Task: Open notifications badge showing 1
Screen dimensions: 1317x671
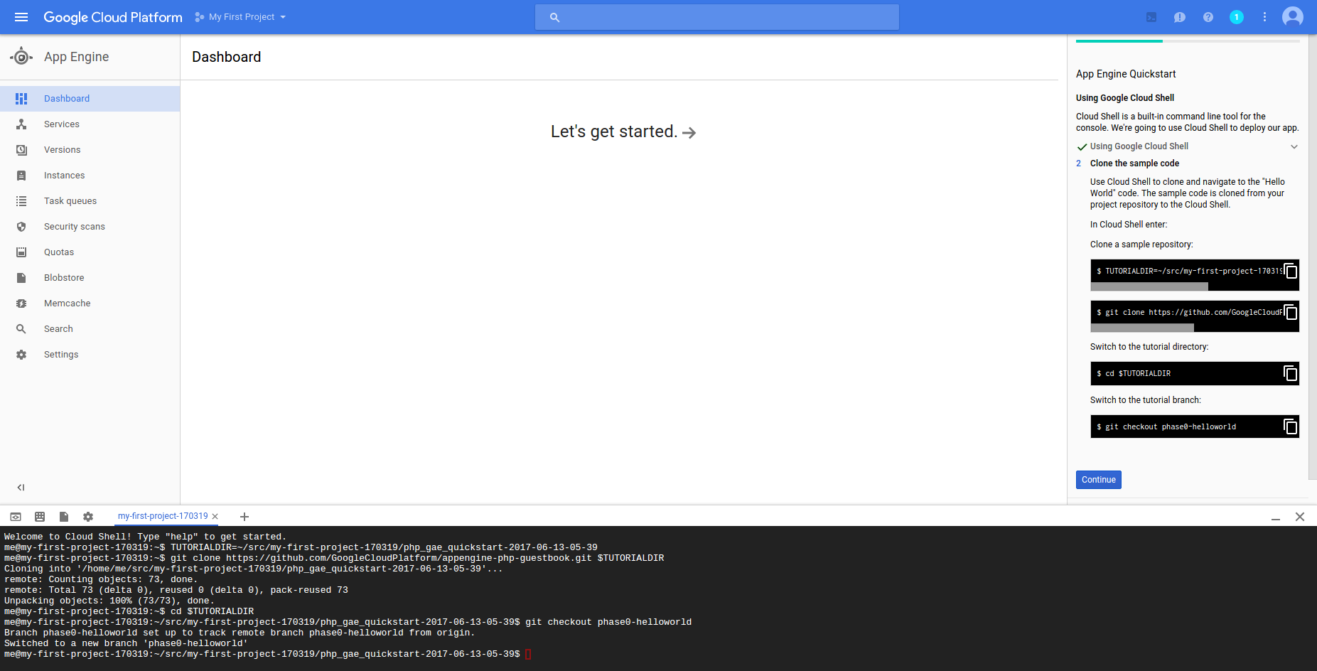Action: pos(1237,17)
